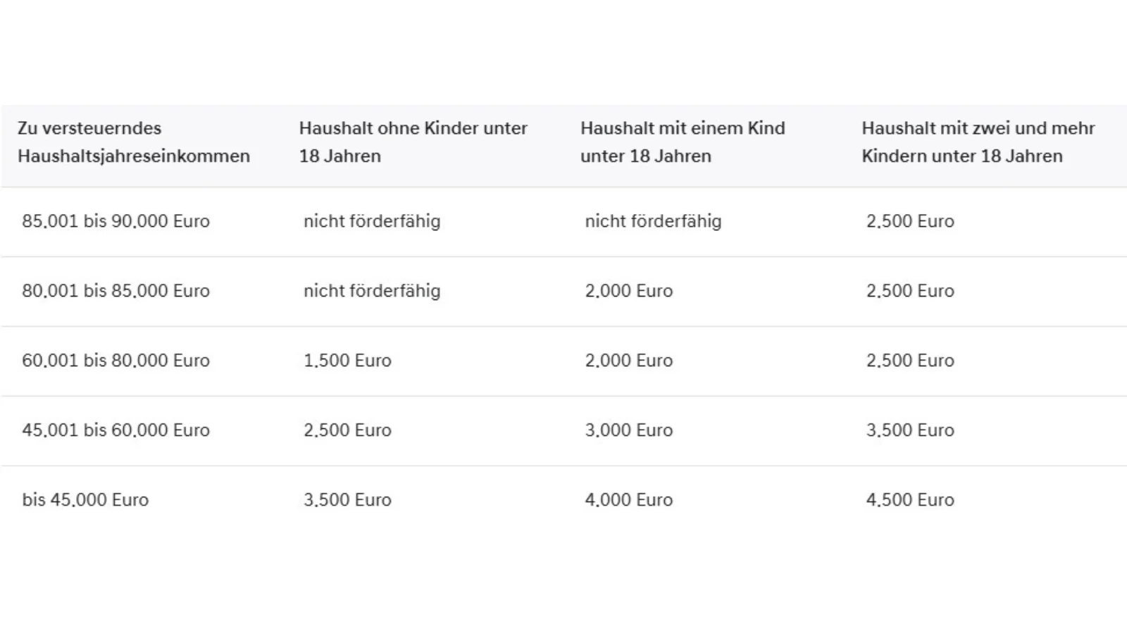Select '3.000 Euro' in the 45.001 bis 60.000 row
The image size is (1127, 634).
629,430
